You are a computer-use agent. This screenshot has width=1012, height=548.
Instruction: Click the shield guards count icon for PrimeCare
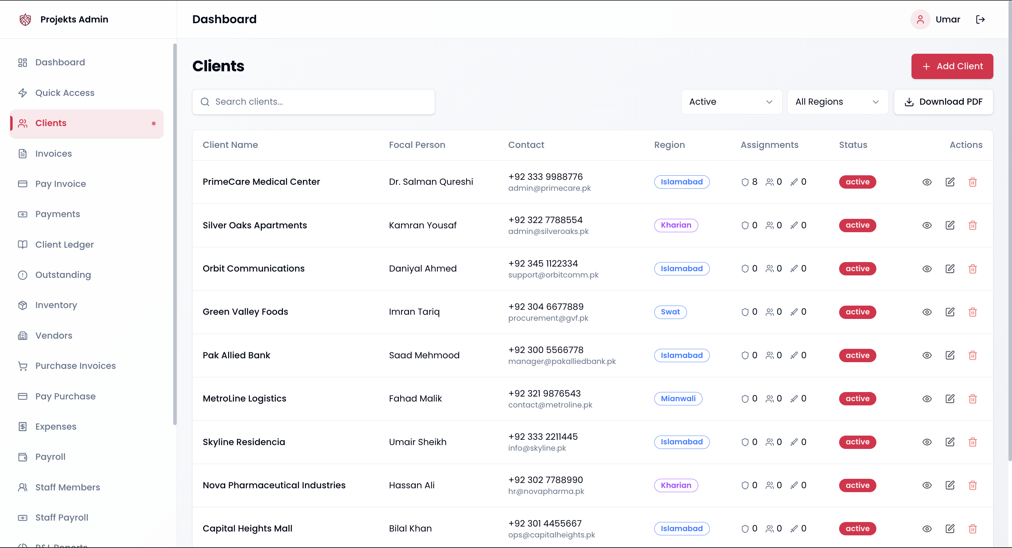[x=745, y=182]
